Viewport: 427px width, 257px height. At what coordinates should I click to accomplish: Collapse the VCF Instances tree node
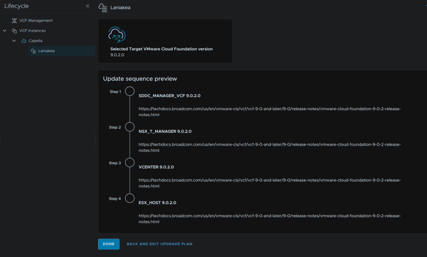coord(5,31)
